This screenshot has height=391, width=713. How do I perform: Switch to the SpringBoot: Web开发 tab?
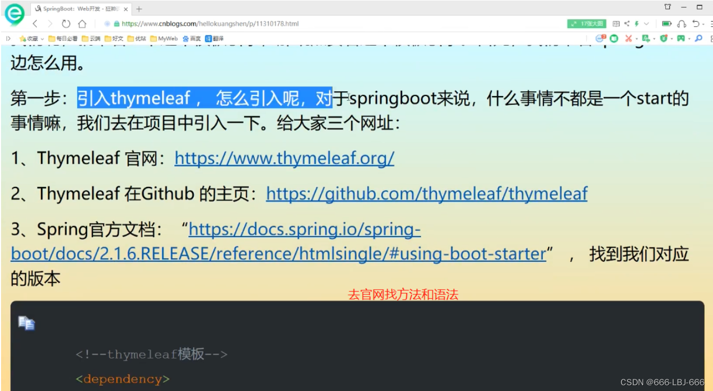point(82,9)
